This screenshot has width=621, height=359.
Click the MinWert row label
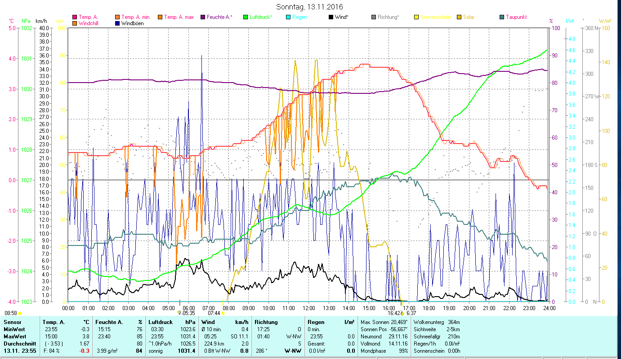tap(15, 329)
